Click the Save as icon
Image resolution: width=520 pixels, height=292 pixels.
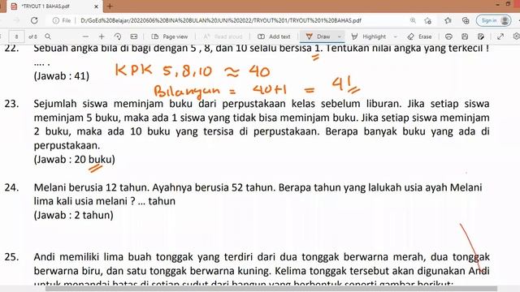(x=481, y=36)
